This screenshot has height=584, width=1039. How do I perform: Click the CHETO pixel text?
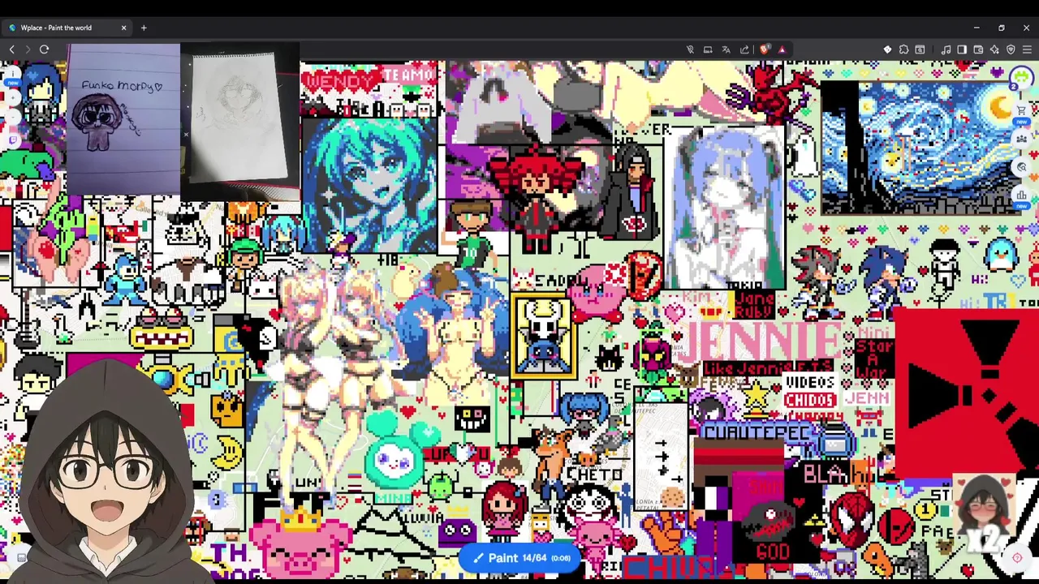[593, 474]
